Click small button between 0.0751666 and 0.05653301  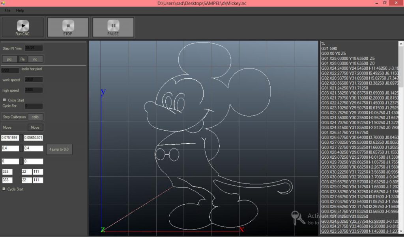coord(21,138)
